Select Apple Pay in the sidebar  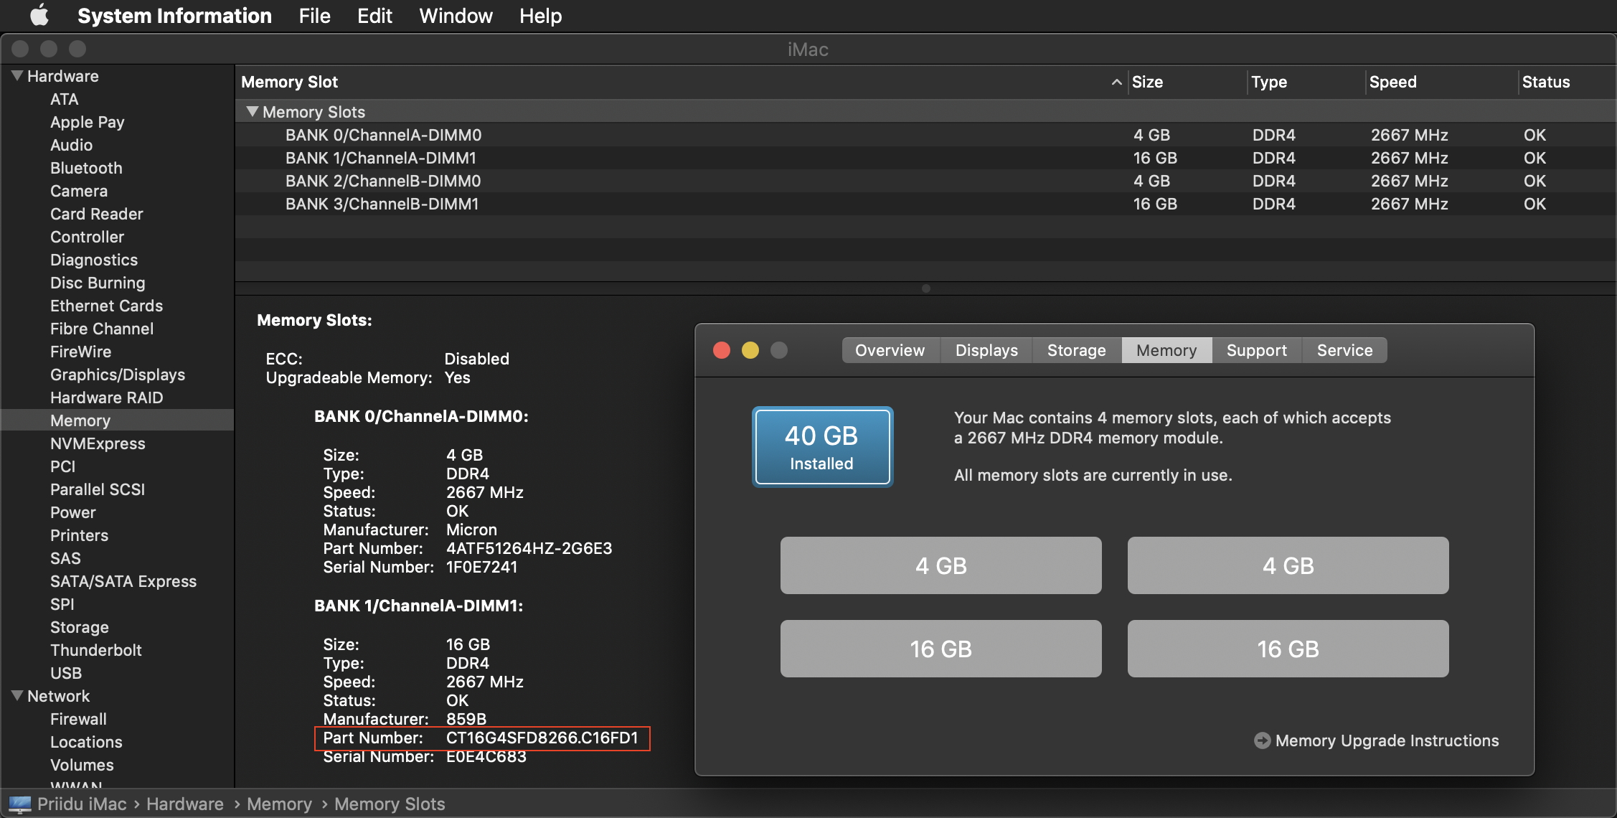point(88,122)
